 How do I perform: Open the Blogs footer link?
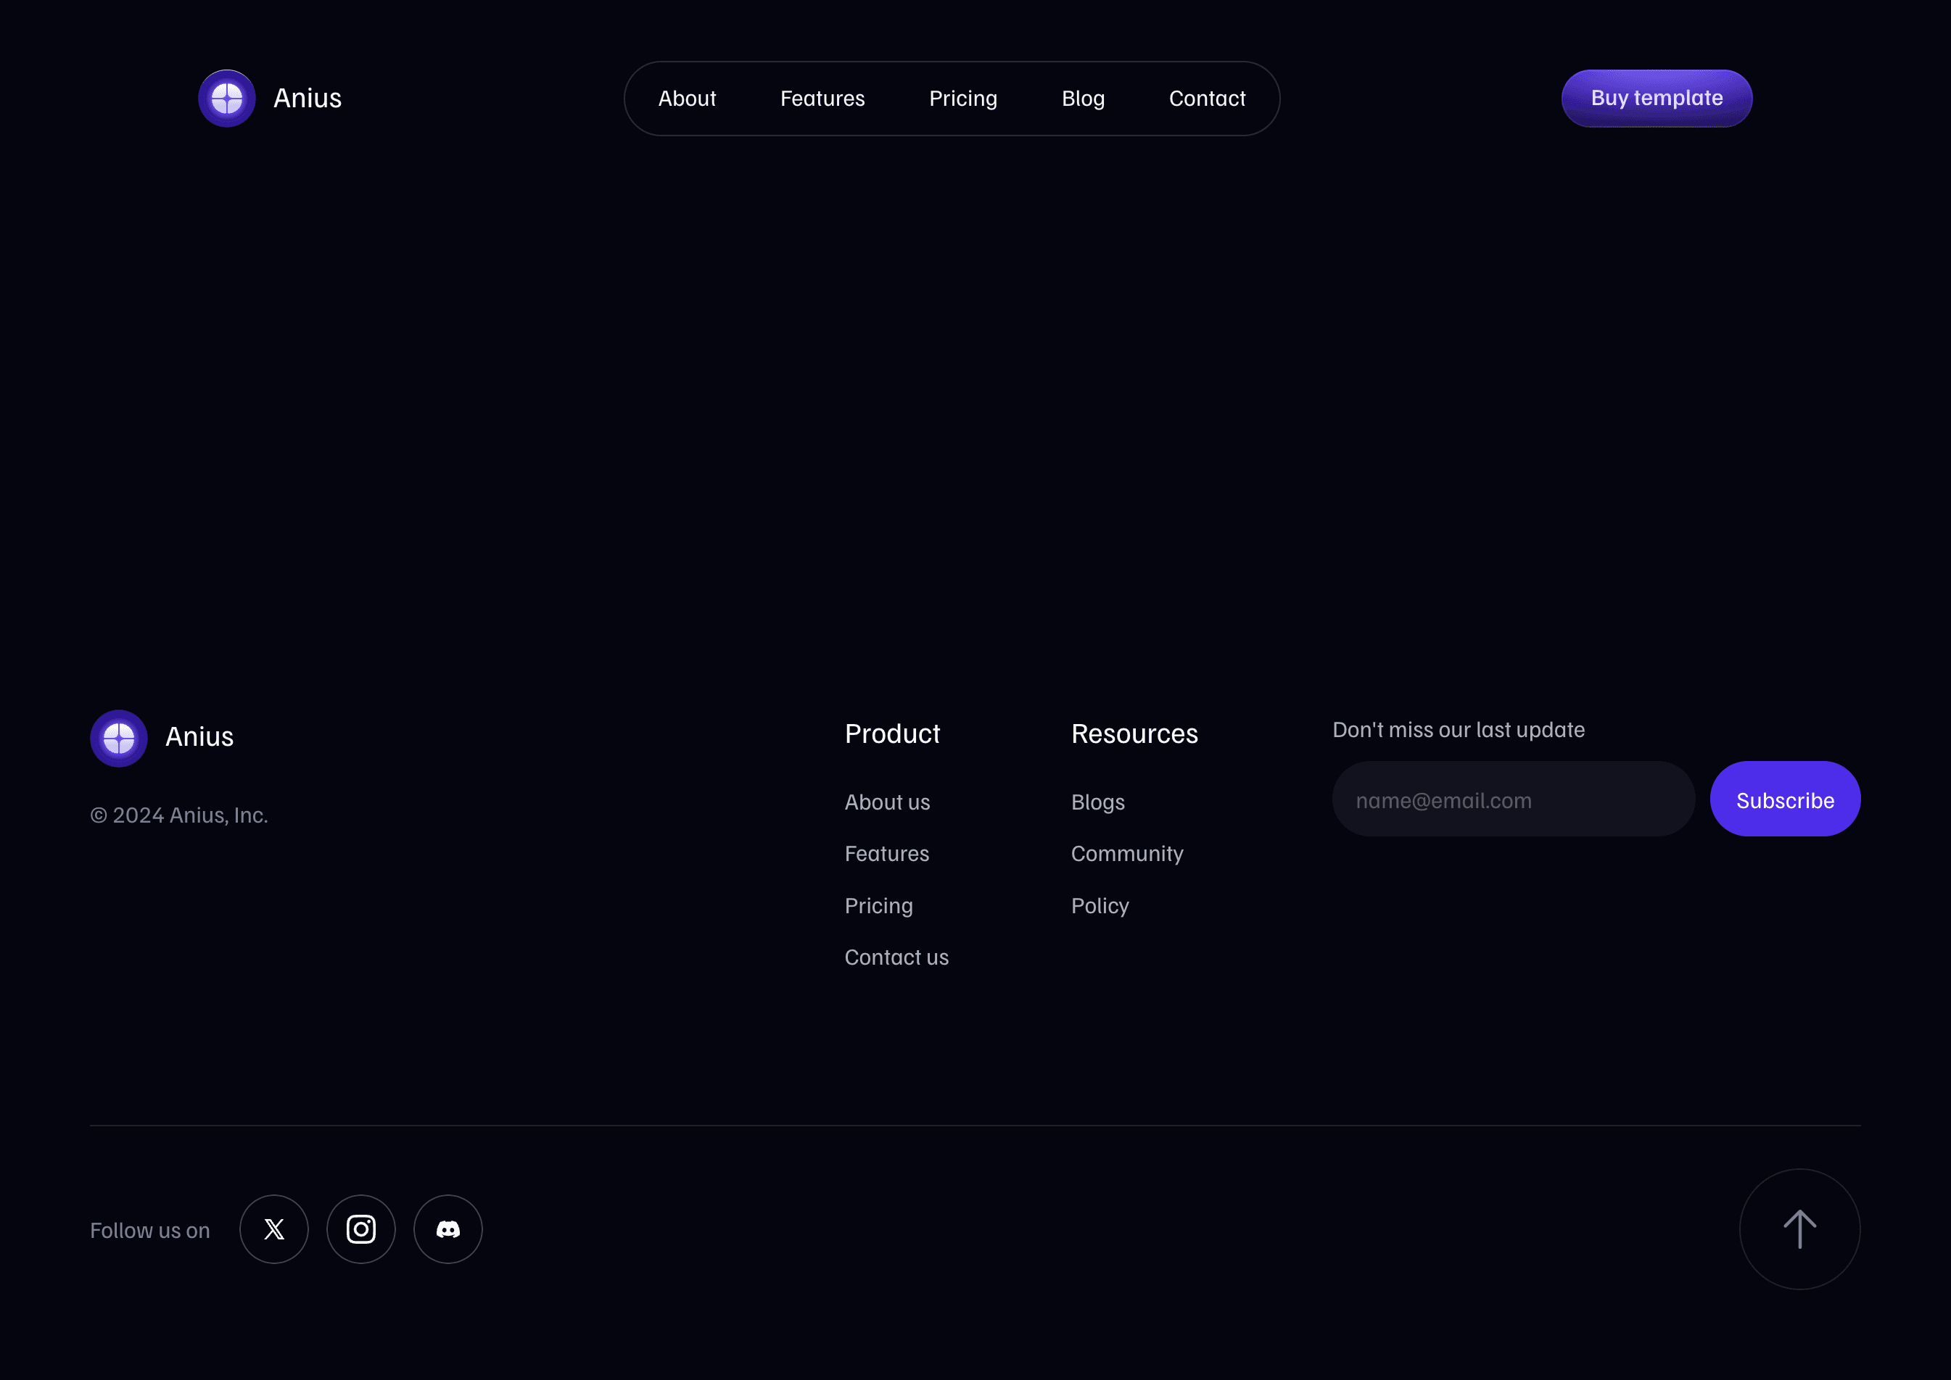[1097, 802]
